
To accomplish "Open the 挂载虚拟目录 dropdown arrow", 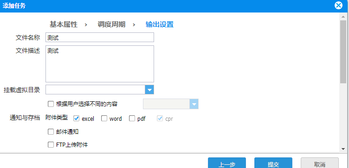I will (x=149, y=90).
